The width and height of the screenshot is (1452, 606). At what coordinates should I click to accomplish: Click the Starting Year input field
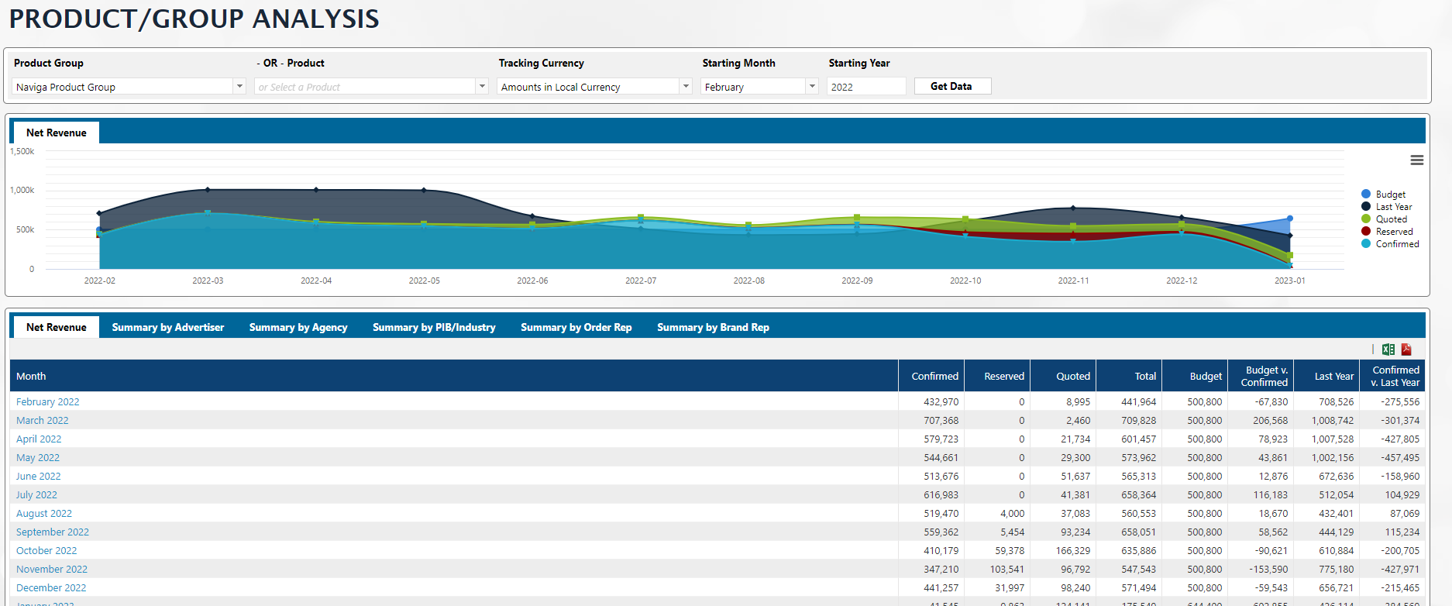point(865,87)
